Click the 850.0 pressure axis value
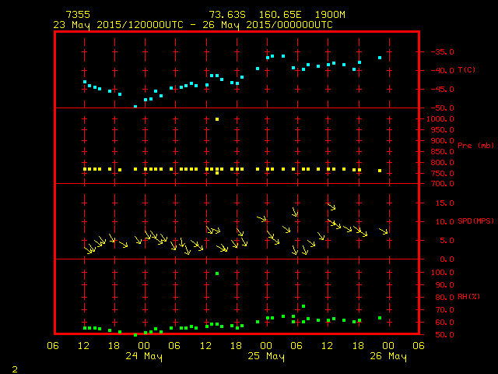 pyautogui.click(x=442, y=152)
